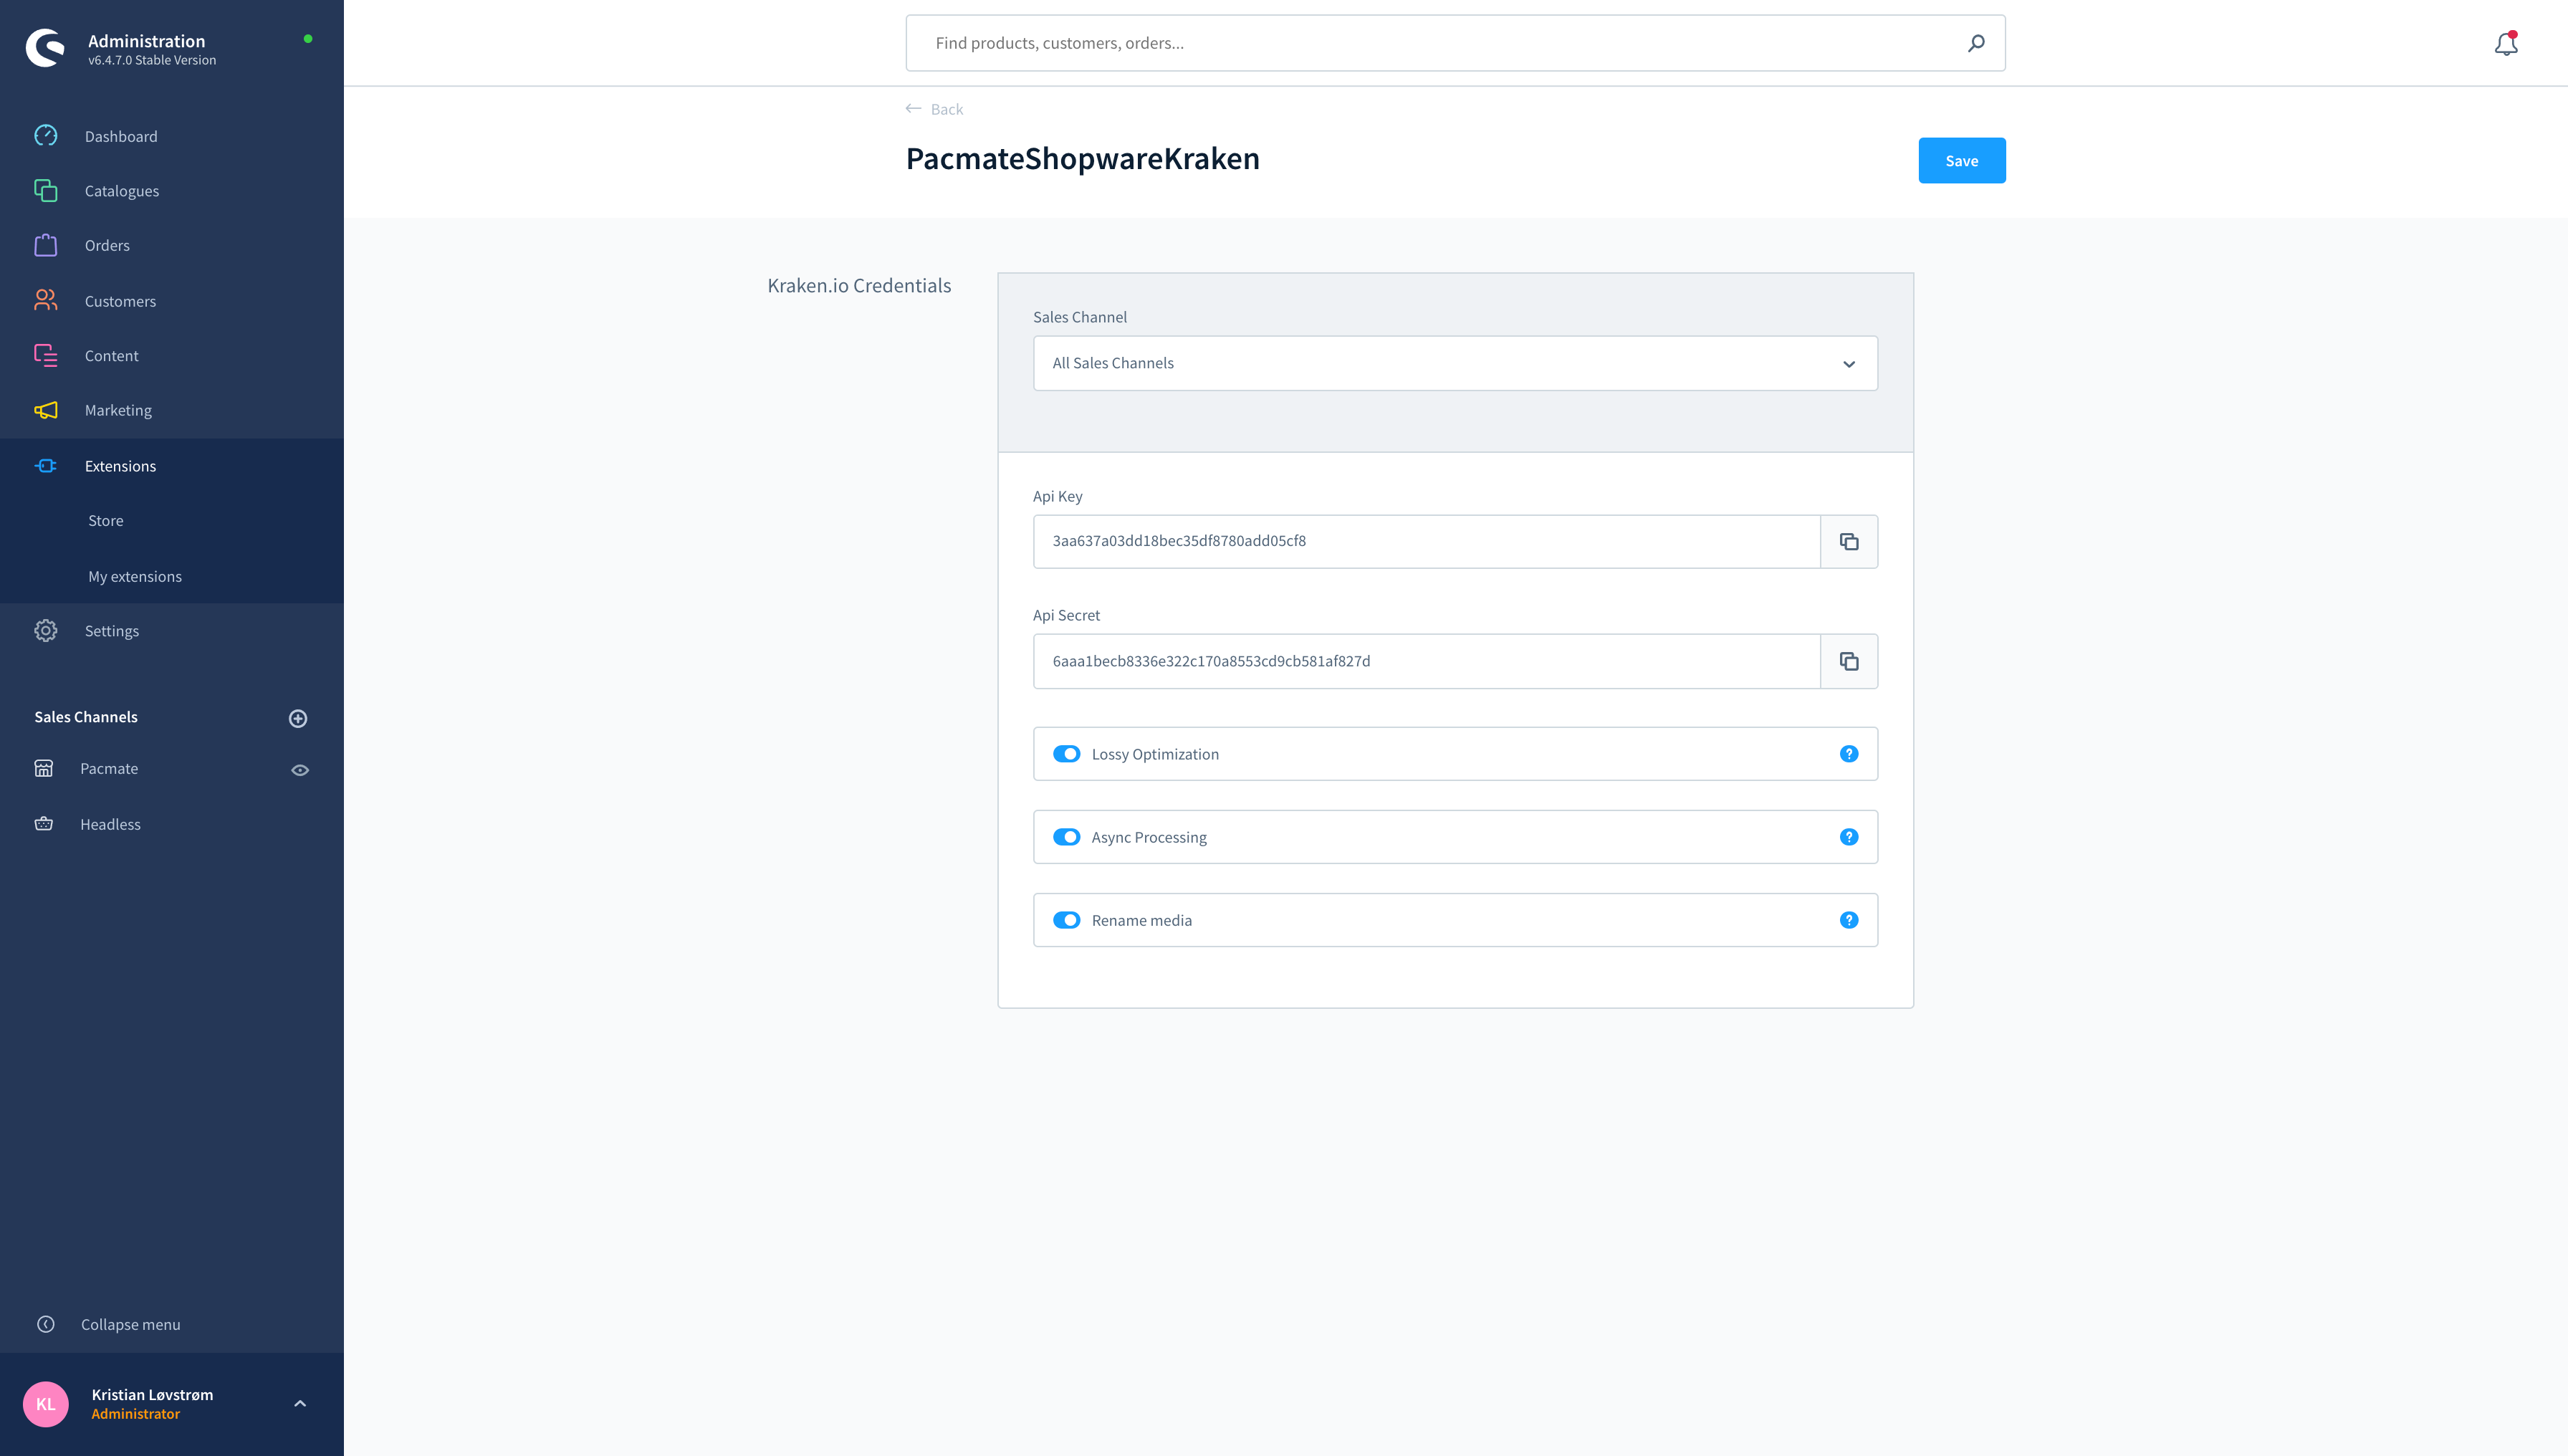Toggle Rename media switch
The width and height of the screenshot is (2568, 1456).
tap(1066, 919)
